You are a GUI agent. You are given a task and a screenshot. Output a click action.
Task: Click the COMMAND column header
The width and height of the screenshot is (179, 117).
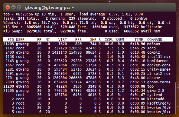click(x=155, y=40)
